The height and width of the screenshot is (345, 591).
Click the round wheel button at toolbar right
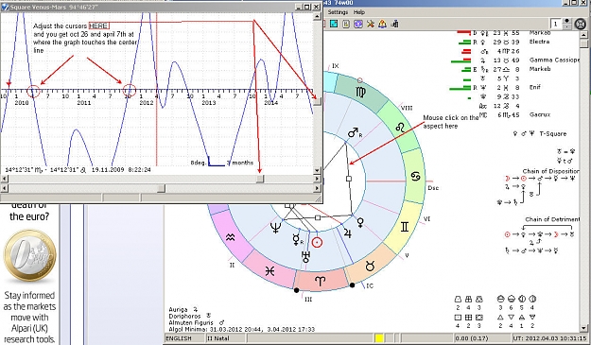(x=581, y=24)
